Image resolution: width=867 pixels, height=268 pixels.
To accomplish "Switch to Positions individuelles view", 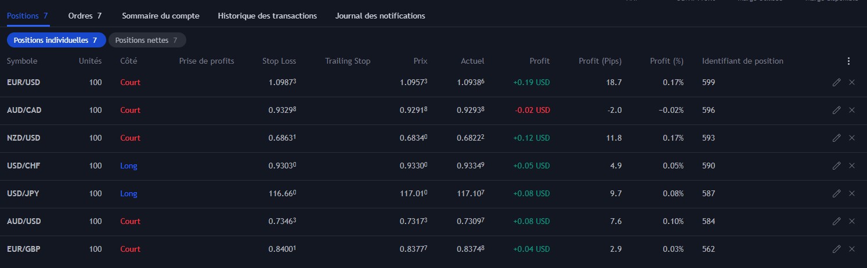I will (x=56, y=40).
